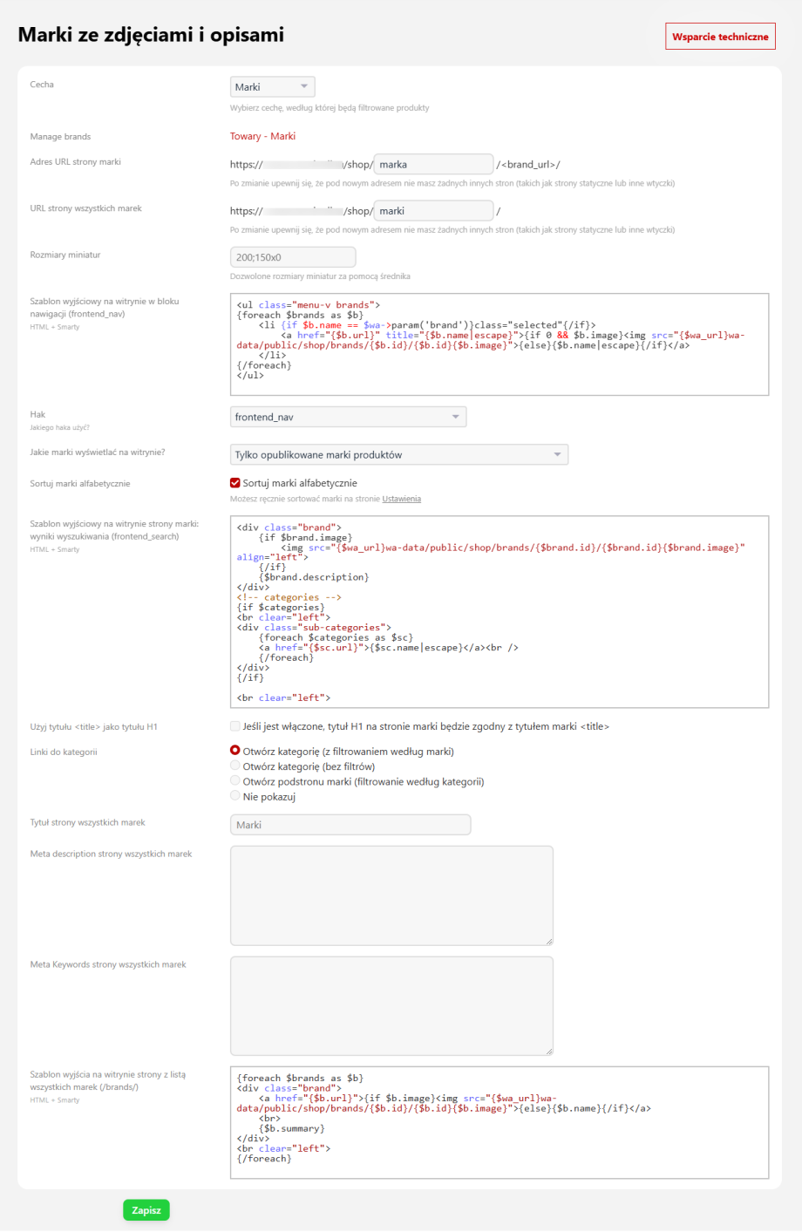The height and width of the screenshot is (1232, 802).
Task: Click the Wsparcie techniczne button
Action: click(720, 37)
